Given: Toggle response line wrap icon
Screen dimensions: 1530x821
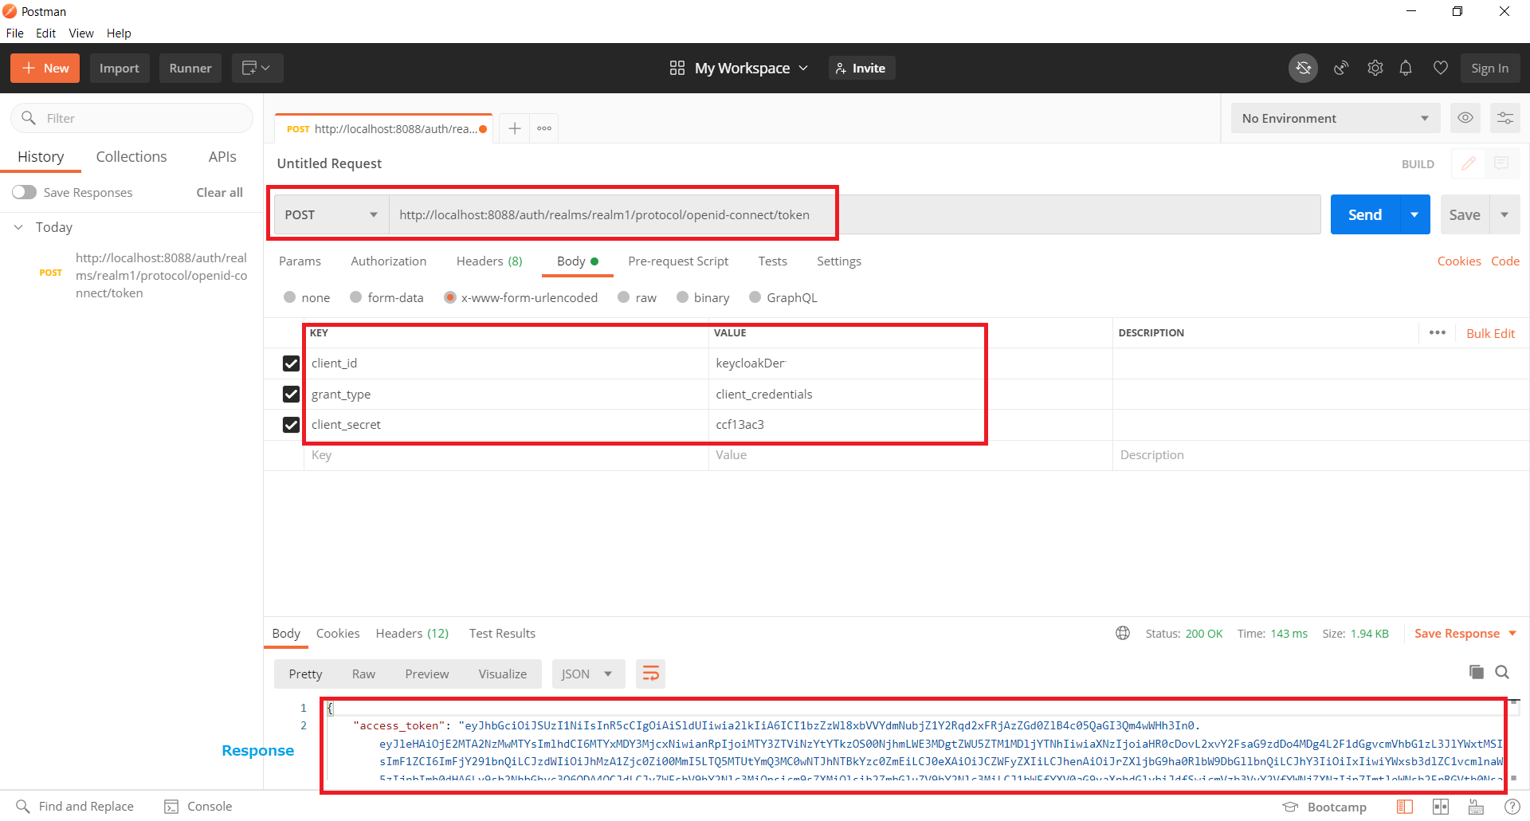Looking at the screenshot, I should tap(650, 674).
